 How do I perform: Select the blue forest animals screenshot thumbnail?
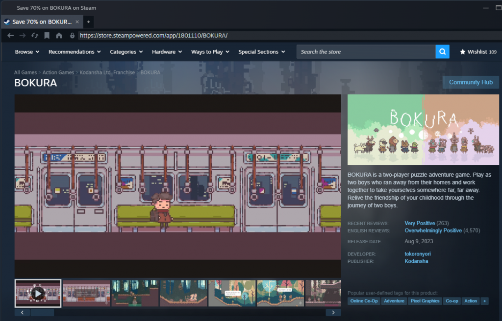(x=183, y=293)
